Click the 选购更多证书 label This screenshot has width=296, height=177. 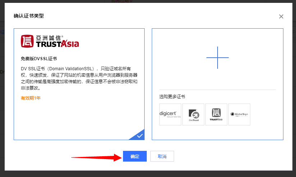172,97
